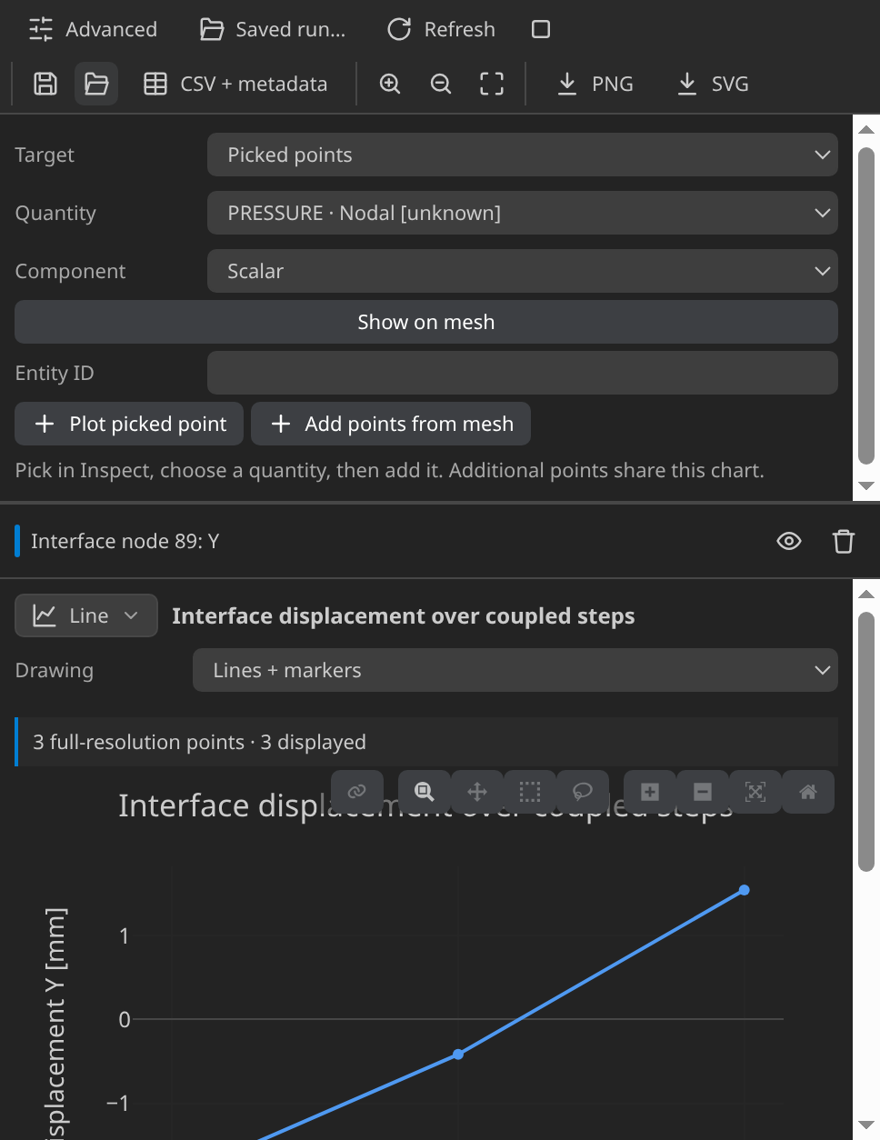880x1140 pixels.
Task: Download chart as PNG
Action: 595,84
